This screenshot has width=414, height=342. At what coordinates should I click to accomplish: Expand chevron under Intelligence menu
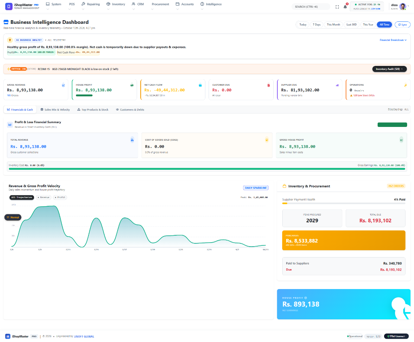point(202,9)
